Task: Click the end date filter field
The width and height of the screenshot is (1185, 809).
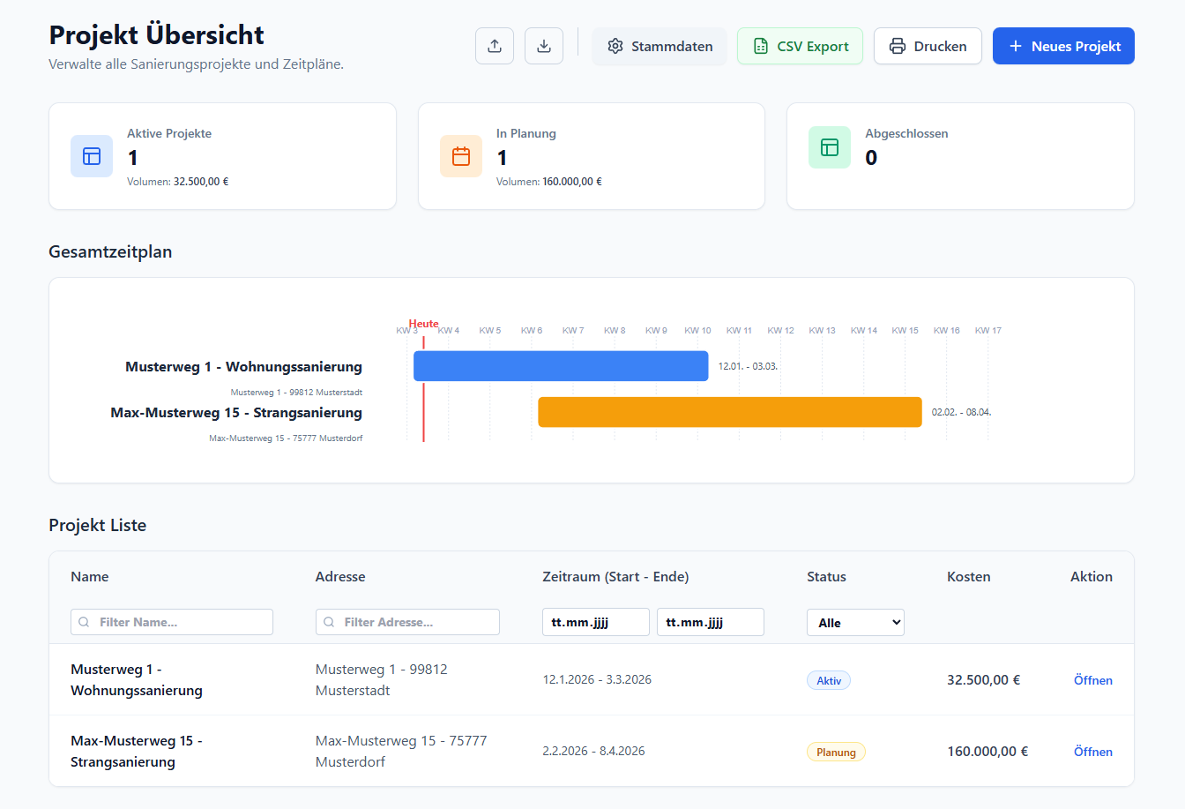Action: tap(711, 622)
